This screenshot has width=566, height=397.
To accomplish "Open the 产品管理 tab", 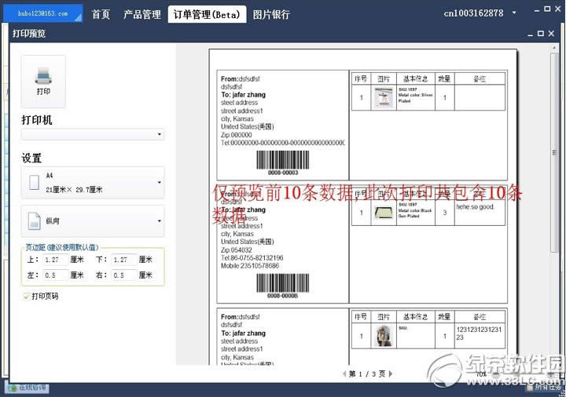I will [x=141, y=14].
